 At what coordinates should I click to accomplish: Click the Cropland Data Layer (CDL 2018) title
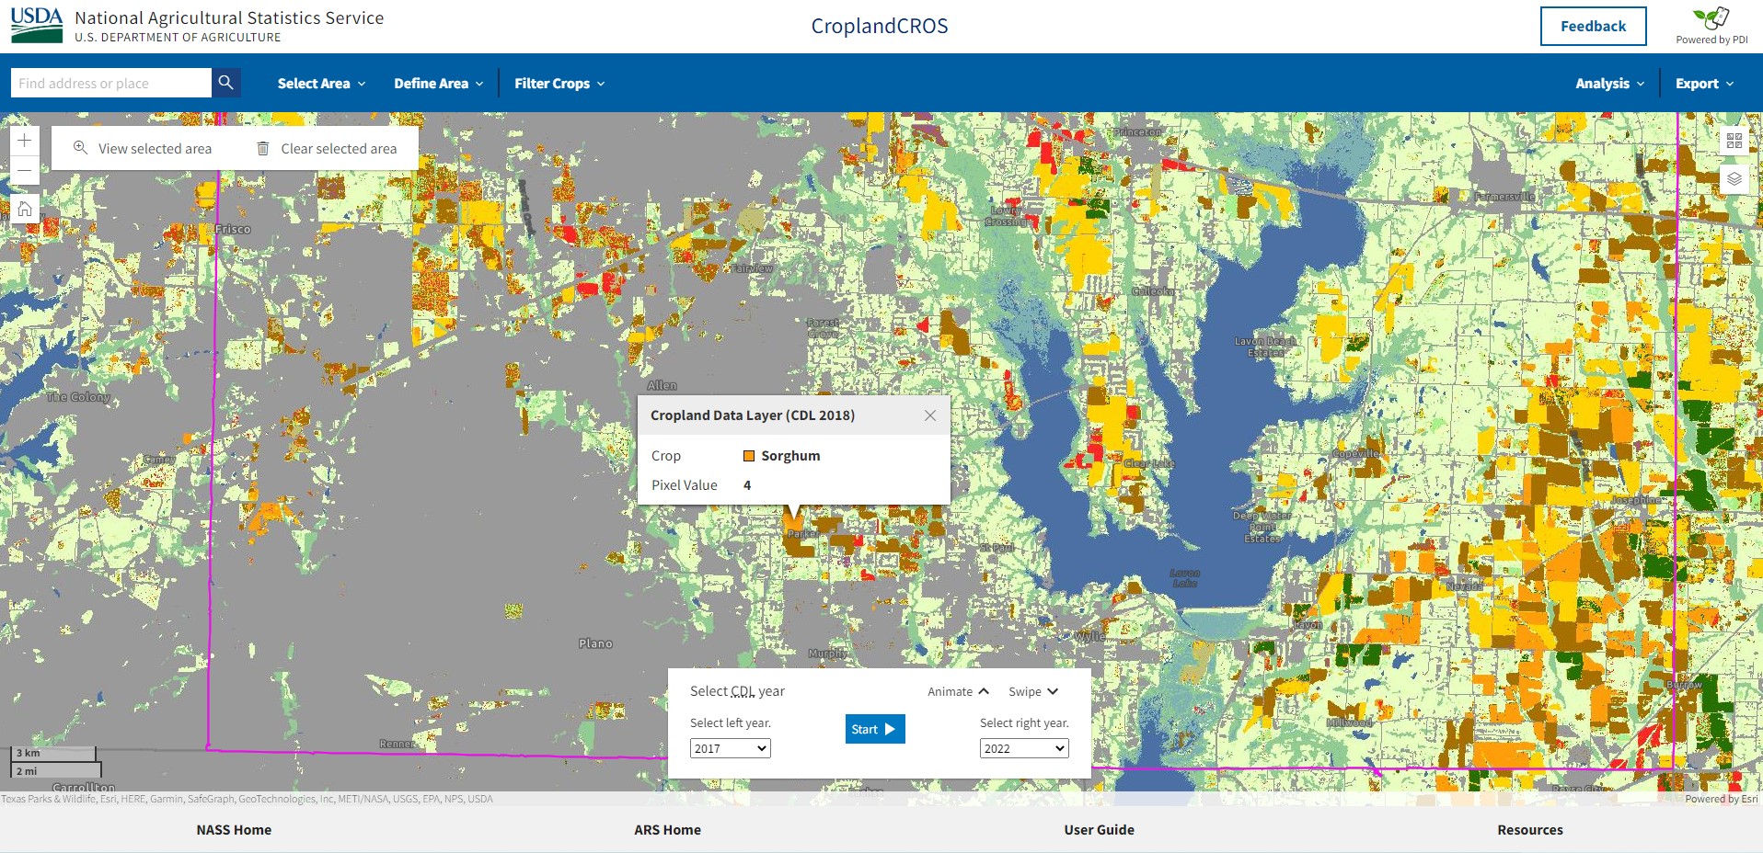753,415
